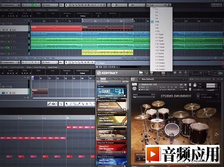Toggle the selected Drums track edit button

click(x=3, y=93)
